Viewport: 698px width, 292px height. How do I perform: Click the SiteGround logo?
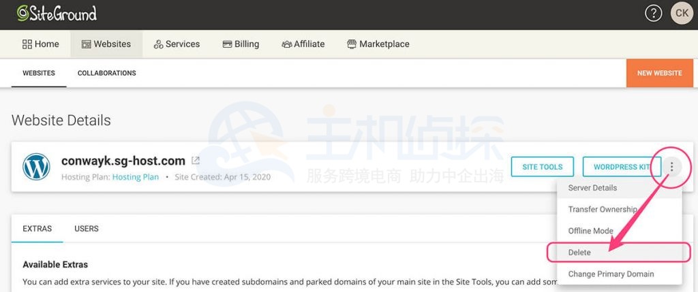click(x=57, y=14)
